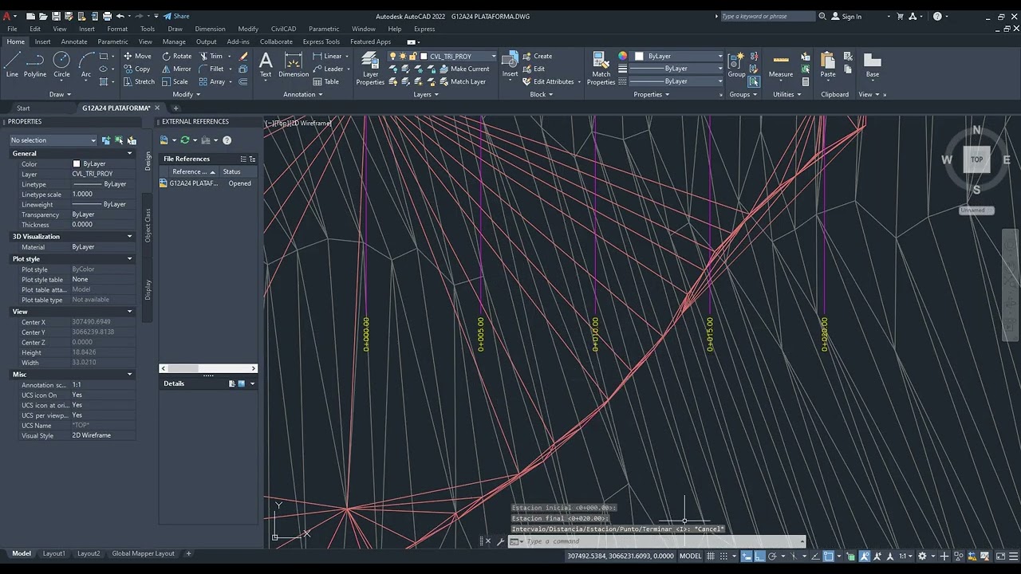Screen dimensions: 1021x574
Task: Activate the Fillet command
Action: [x=211, y=69]
